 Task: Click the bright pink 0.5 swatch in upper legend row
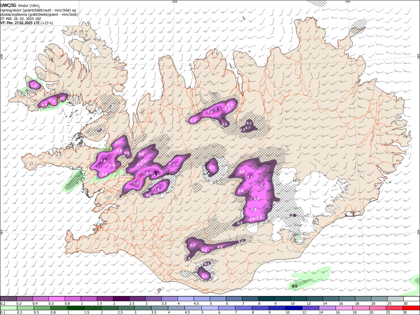(56, 299)
